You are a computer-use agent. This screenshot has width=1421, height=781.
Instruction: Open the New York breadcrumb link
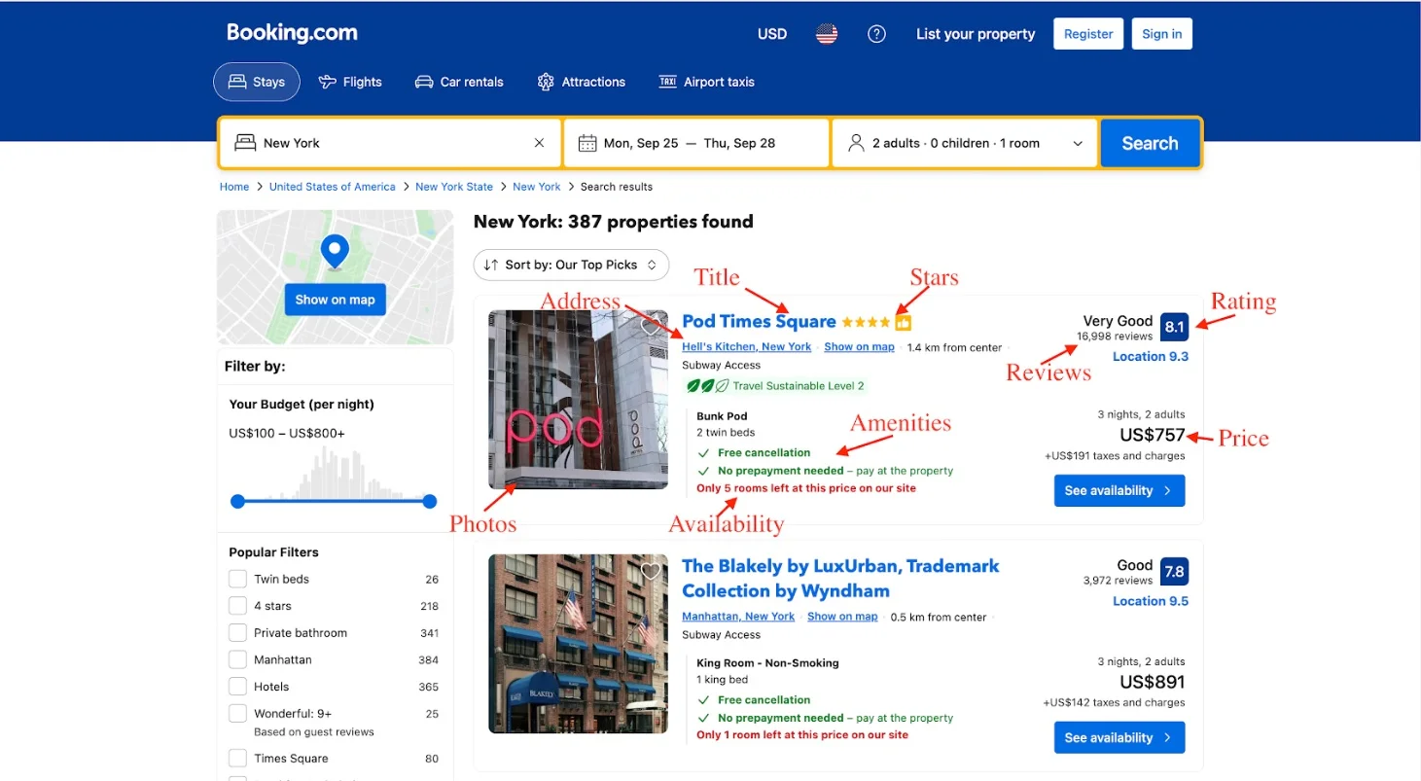coord(537,187)
